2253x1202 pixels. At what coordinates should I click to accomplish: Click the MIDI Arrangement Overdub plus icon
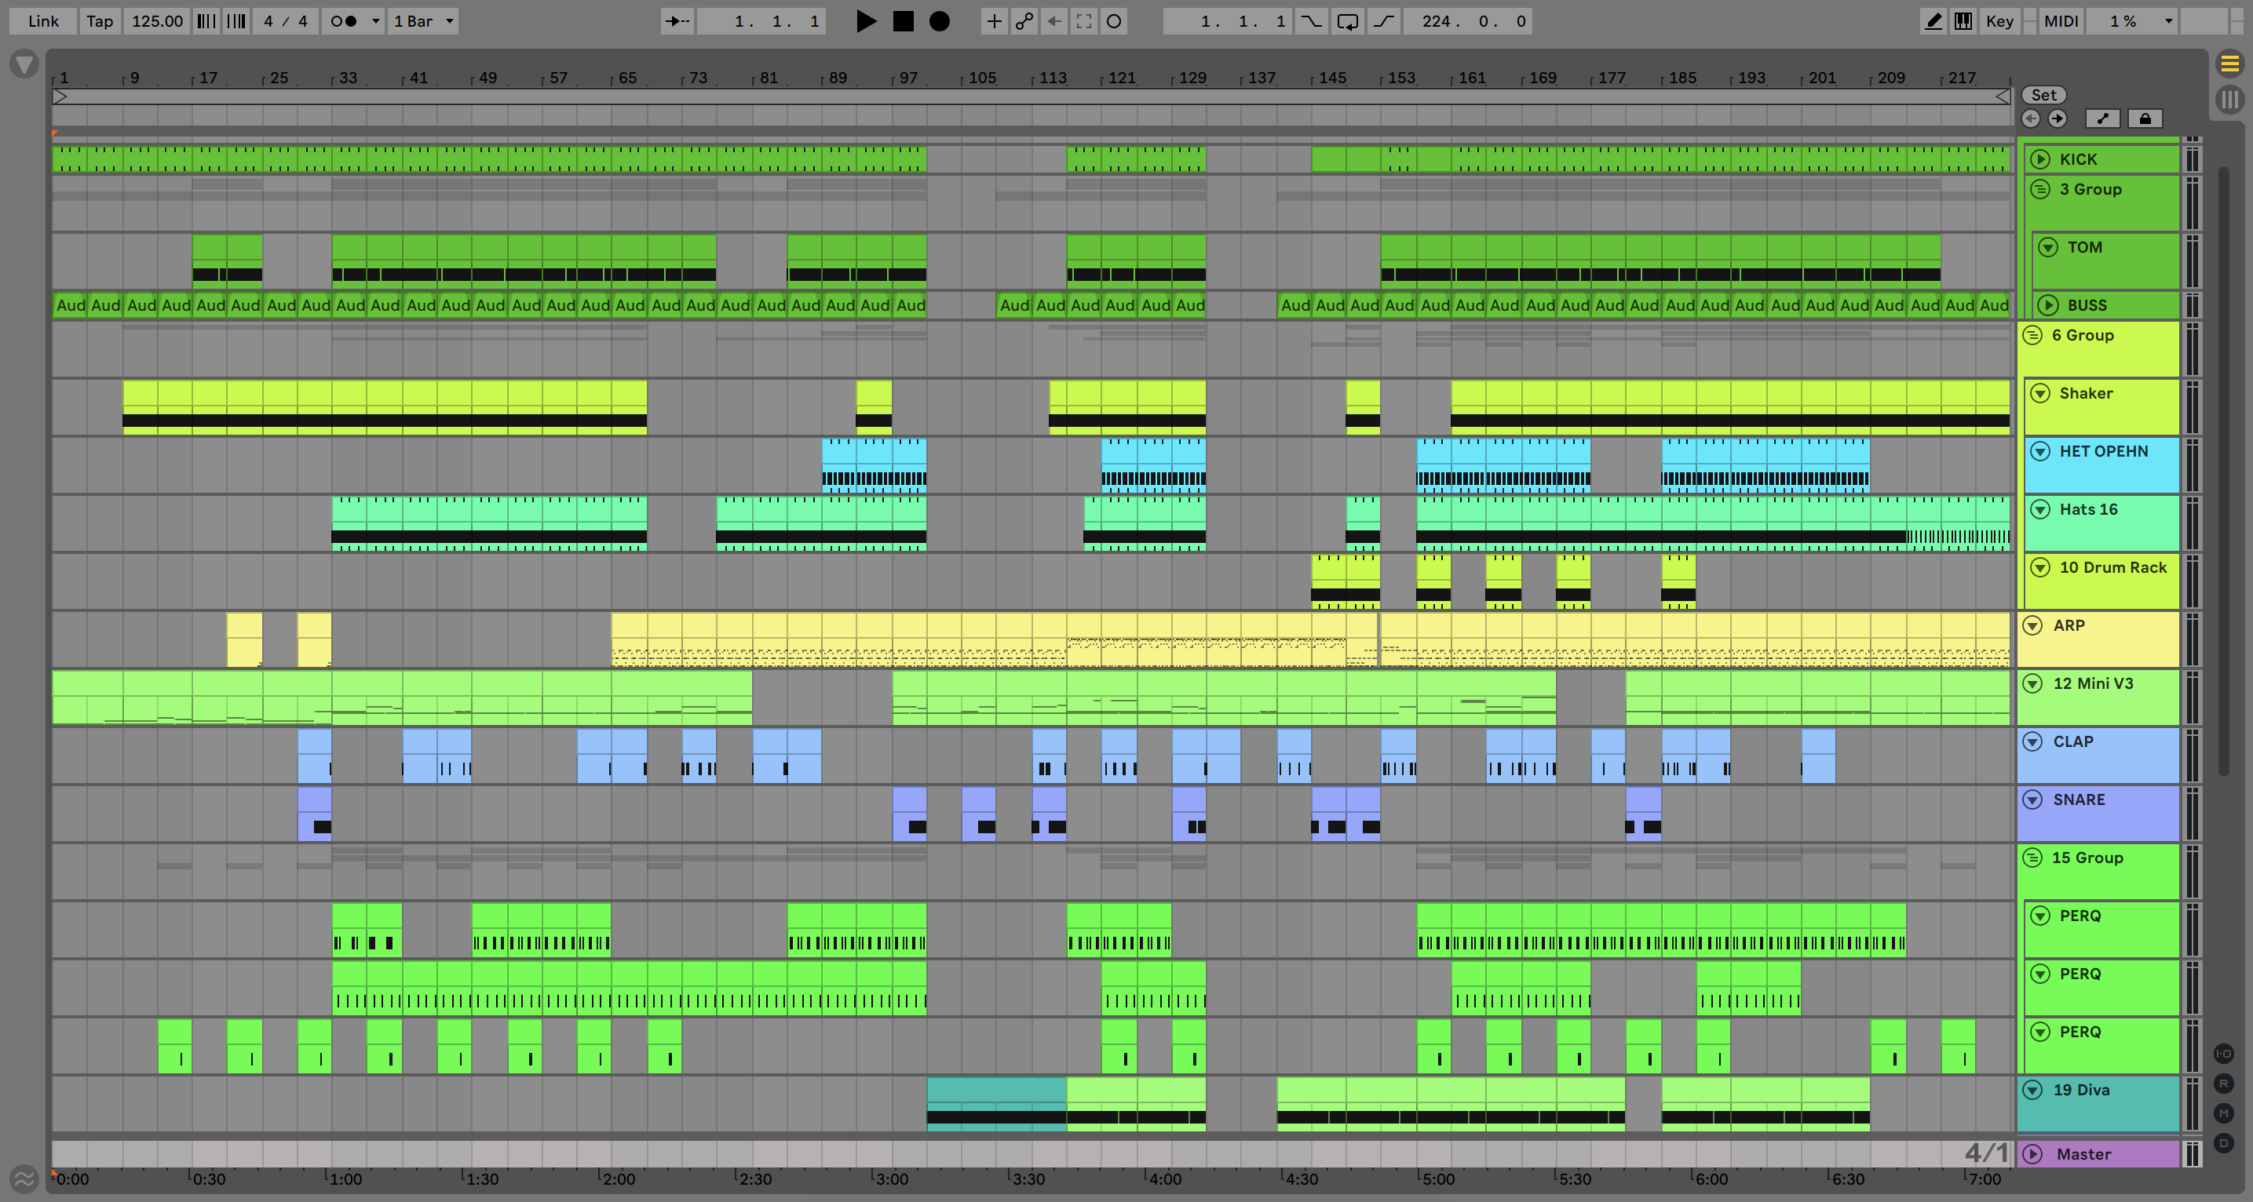tap(994, 21)
